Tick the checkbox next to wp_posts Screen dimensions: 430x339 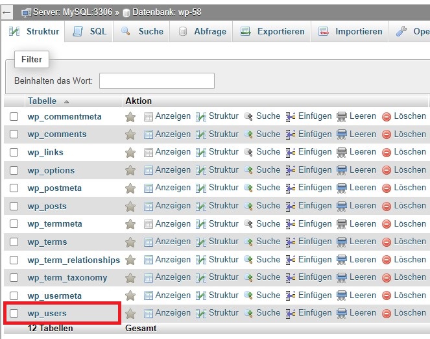[x=14, y=206]
